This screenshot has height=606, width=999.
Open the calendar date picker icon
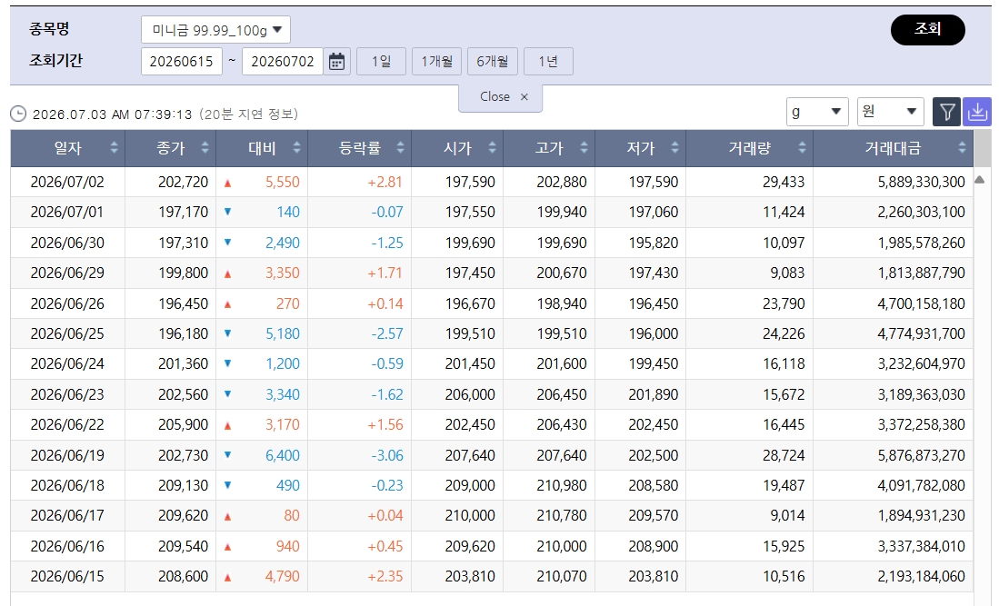(x=336, y=62)
